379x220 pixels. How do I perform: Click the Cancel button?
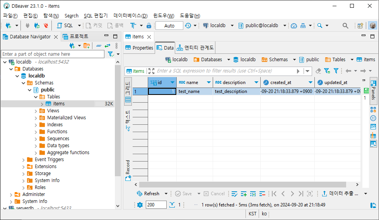[x=214, y=194]
